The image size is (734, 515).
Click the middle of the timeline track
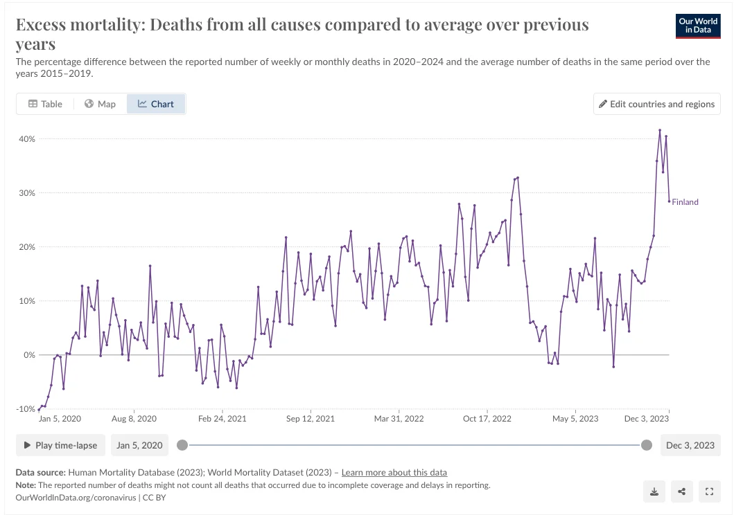coord(414,445)
